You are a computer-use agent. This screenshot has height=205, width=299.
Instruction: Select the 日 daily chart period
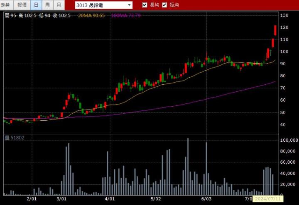tap(36, 5)
